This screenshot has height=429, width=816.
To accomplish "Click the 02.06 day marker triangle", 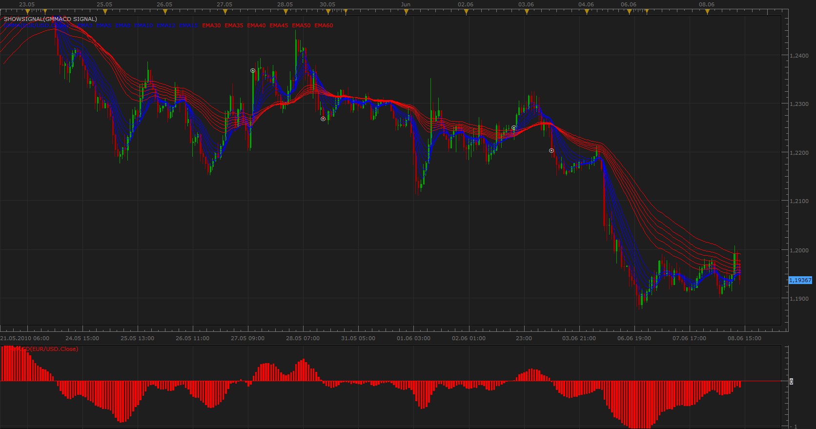I will coord(466,12).
